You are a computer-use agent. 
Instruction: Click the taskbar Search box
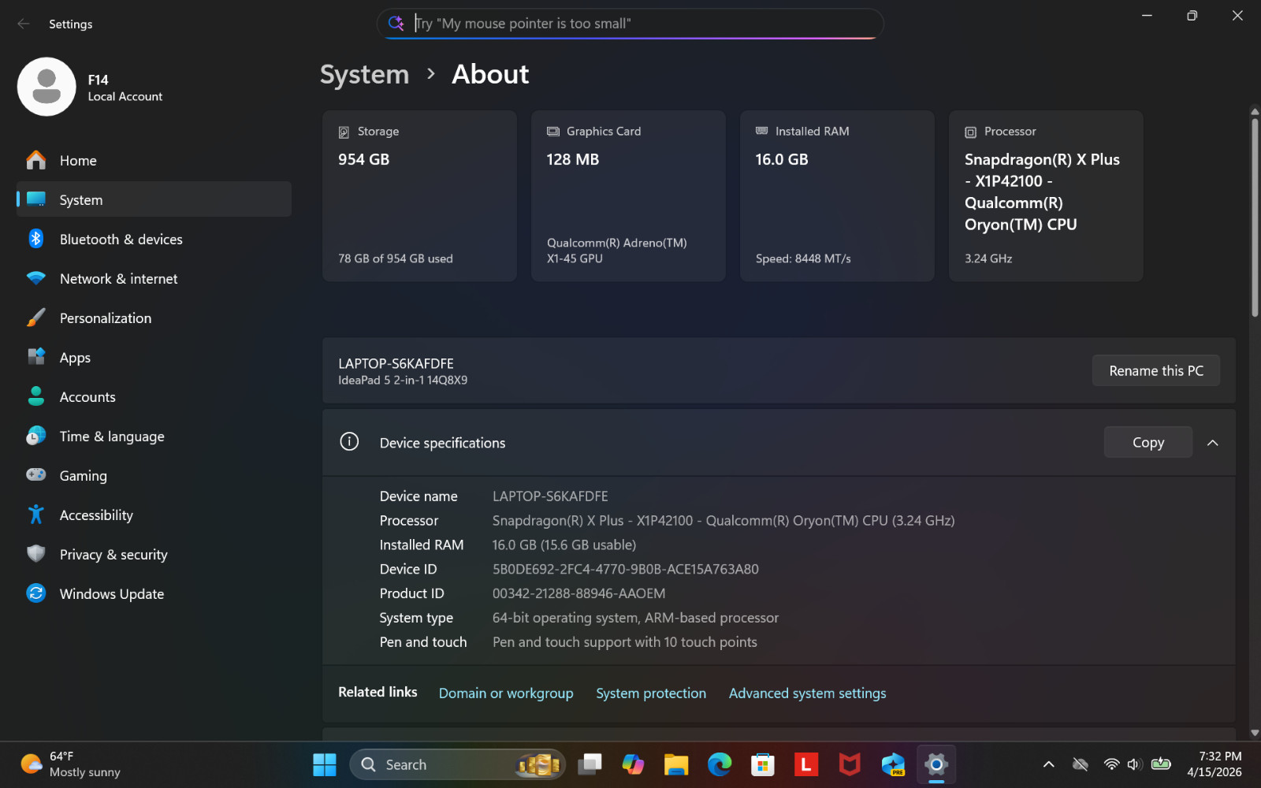(x=458, y=764)
